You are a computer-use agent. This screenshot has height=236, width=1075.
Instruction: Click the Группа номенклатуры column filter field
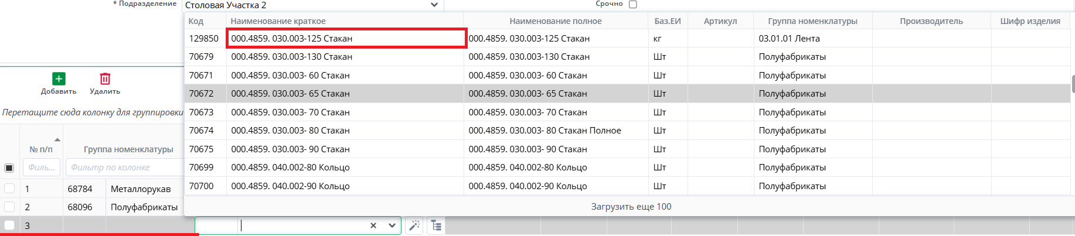click(x=124, y=167)
